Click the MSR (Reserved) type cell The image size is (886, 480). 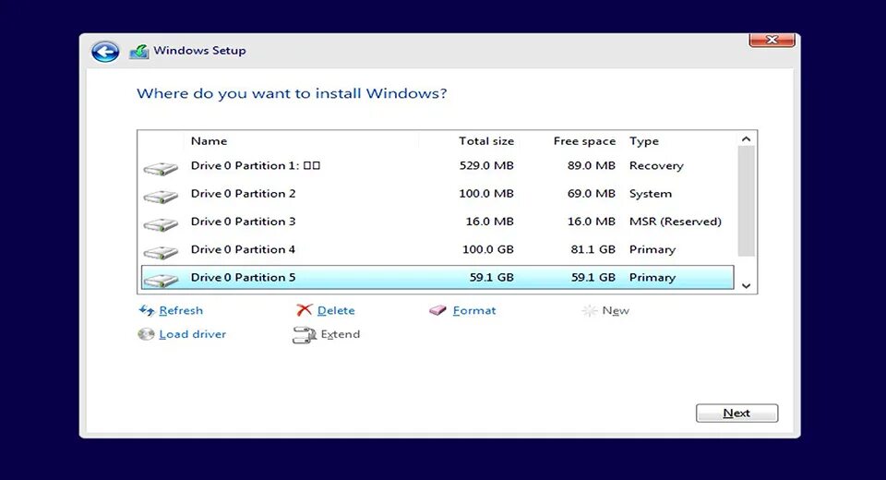coord(676,222)
